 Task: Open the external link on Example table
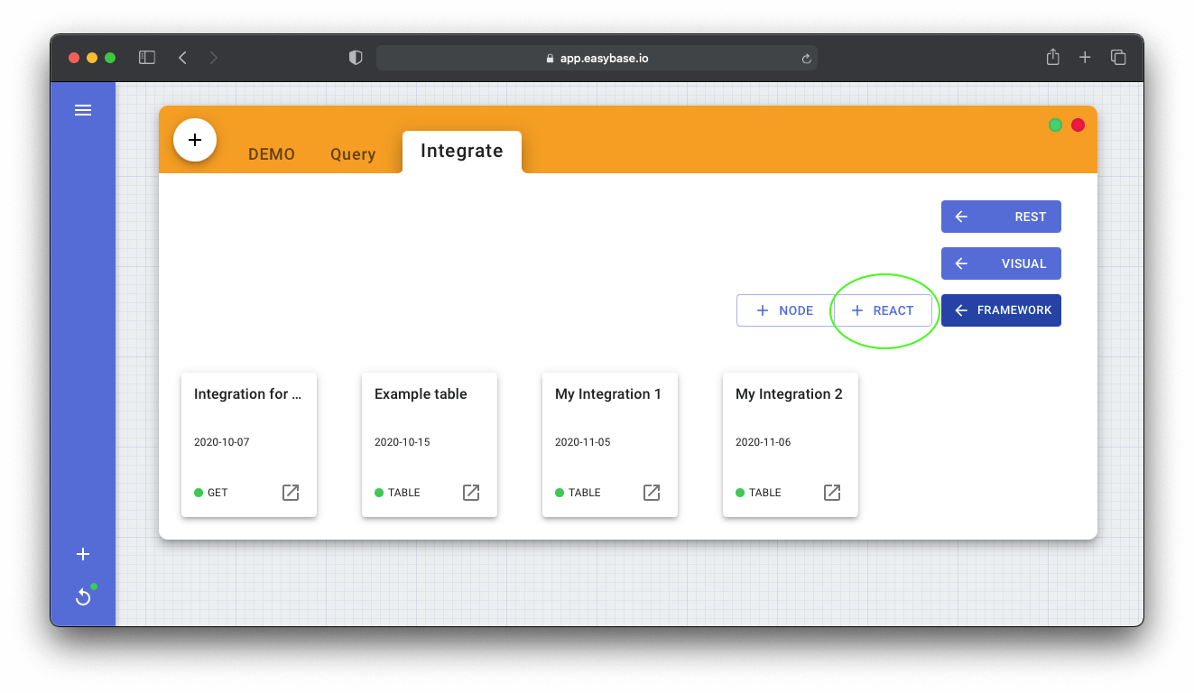click(x=470, y=492)
